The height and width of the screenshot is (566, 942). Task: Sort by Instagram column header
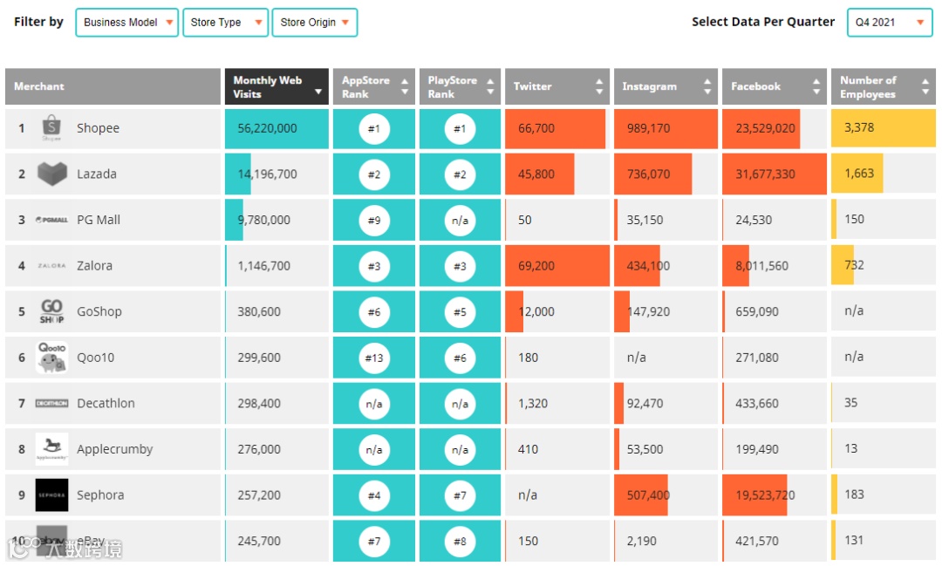tap(666, 86)
